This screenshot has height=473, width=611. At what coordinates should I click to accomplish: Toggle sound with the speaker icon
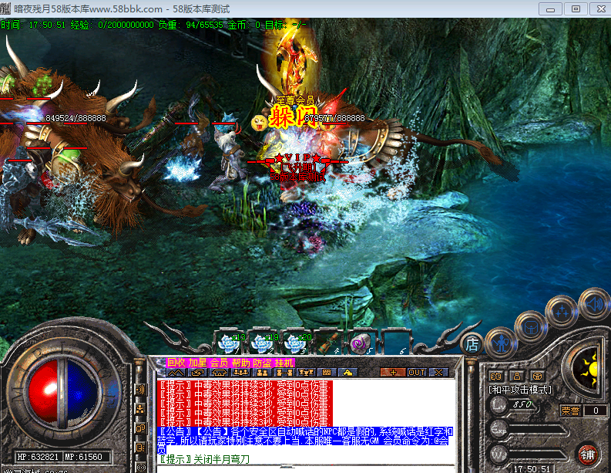tap(595, 303)
